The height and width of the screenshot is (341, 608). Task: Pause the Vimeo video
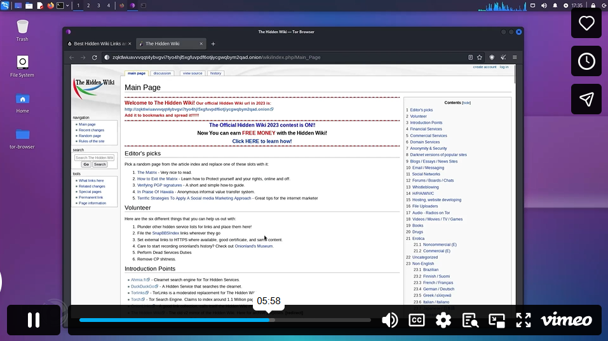click(34, 319)
